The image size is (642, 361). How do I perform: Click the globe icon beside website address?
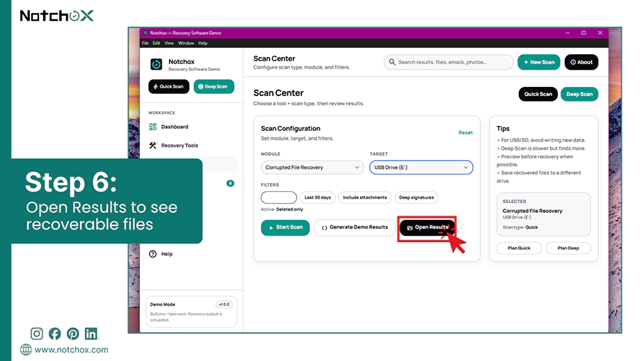pos(26,350)
